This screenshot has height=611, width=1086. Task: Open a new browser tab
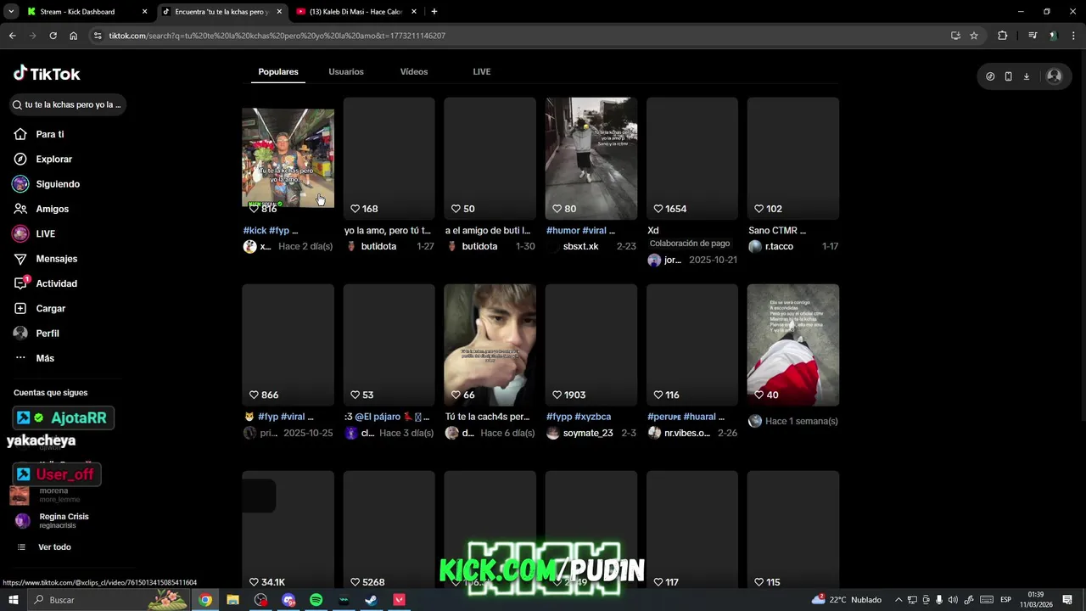434,12
